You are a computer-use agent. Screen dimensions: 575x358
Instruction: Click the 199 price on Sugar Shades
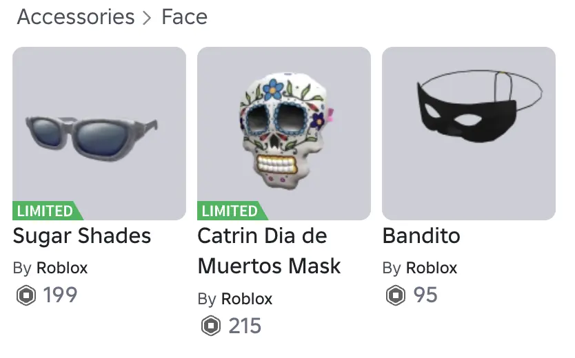[60, 295]
